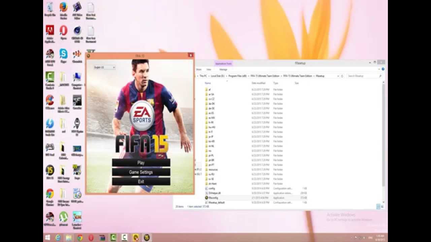This screenshot has width=431, height=242.
Task: Open the View tab in File Explorer
Action: pos(209,70)
